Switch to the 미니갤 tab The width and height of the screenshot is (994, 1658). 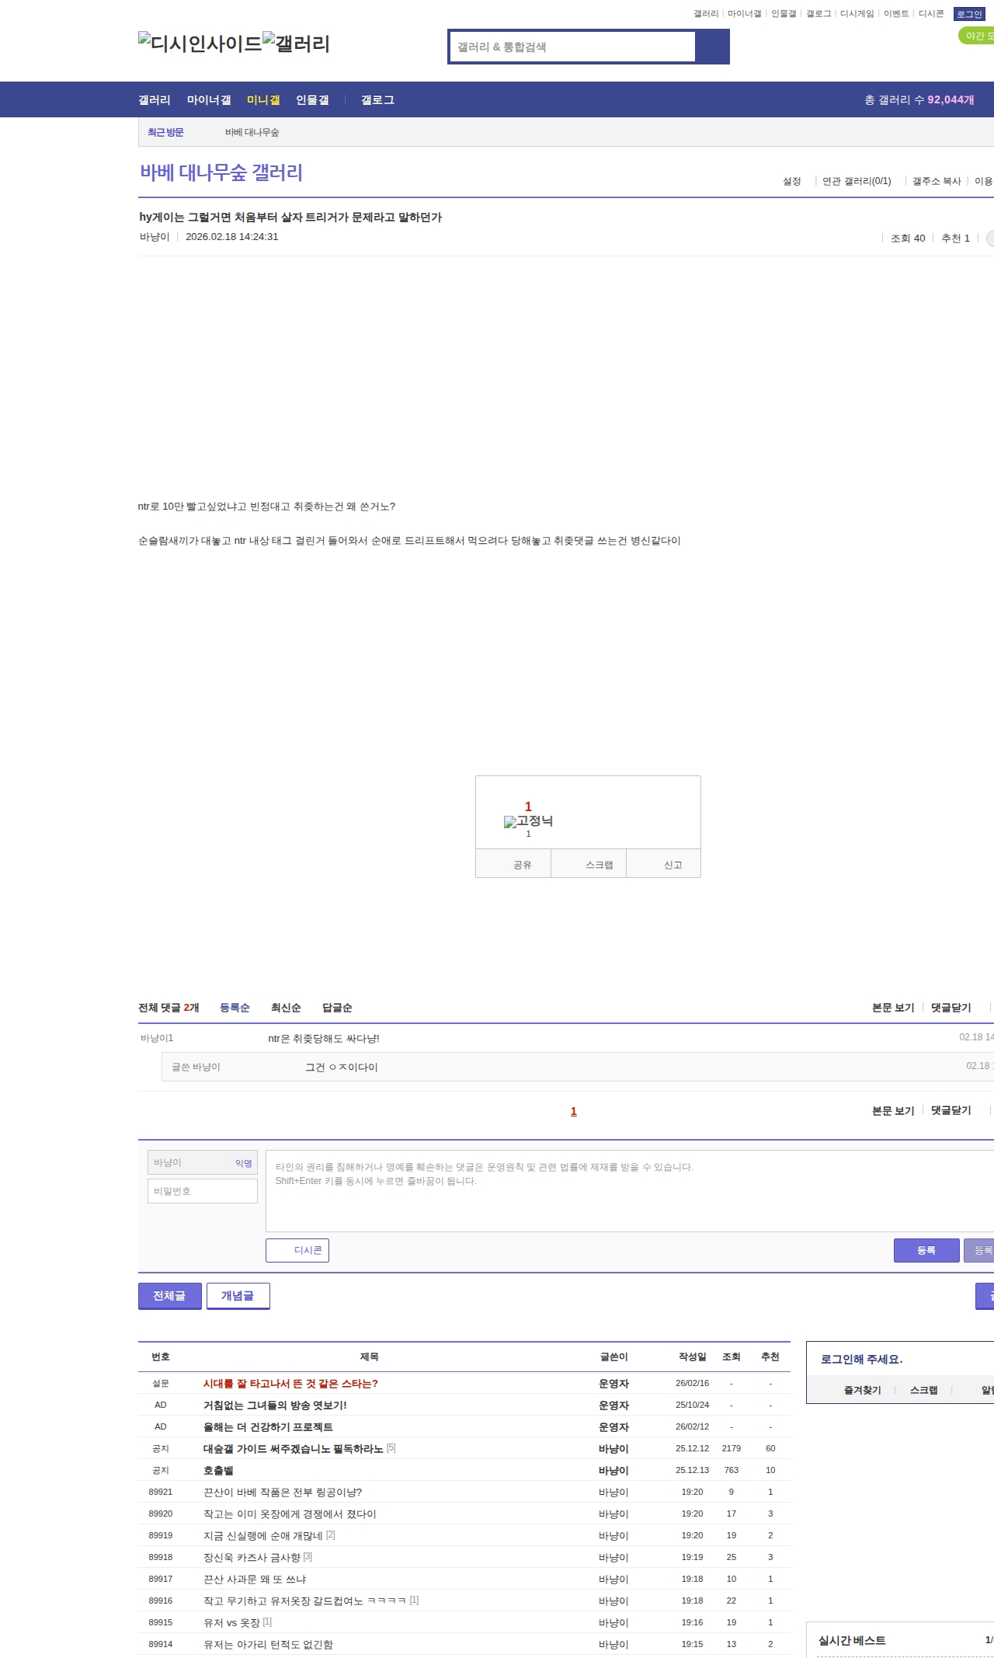tap(263, 100)
